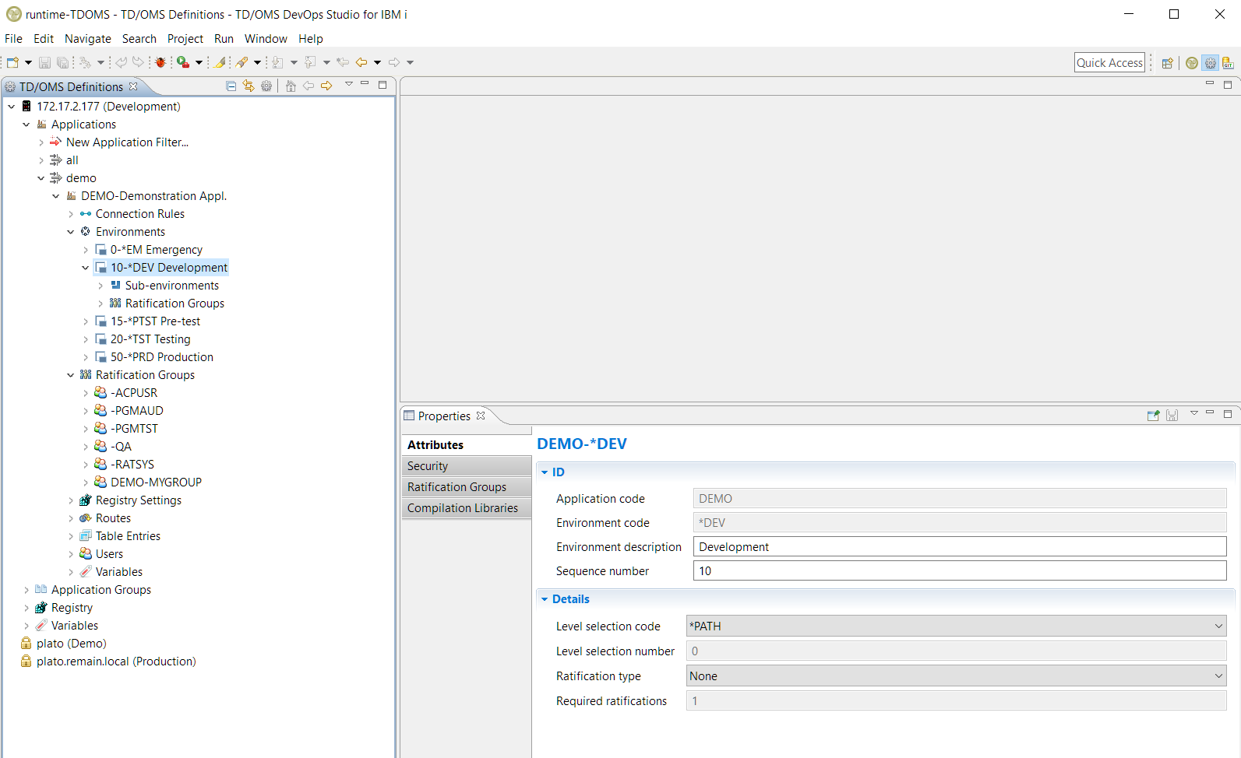The height and width of the screenshot is (758, 1241).
Task: Open the Git perspective icon
Action: click(1228, 63)
